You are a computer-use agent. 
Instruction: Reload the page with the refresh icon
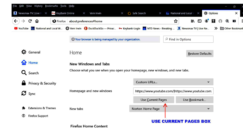[x=30, y=21]
